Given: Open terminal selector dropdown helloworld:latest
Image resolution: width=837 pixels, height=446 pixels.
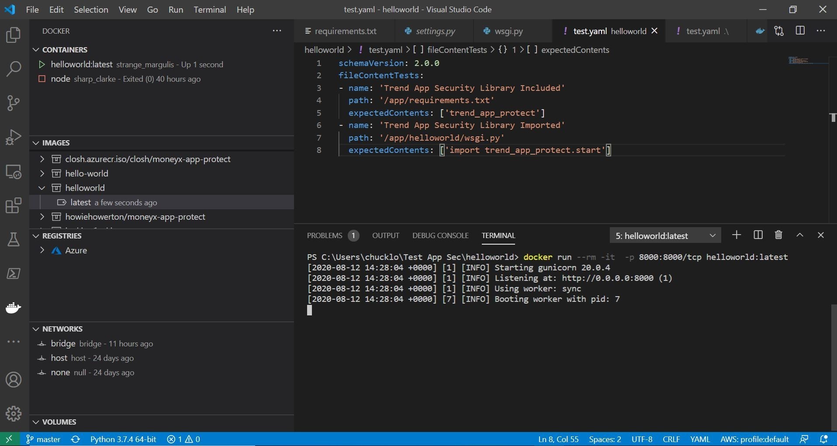Looking at the screenshot, I should 665,236.
